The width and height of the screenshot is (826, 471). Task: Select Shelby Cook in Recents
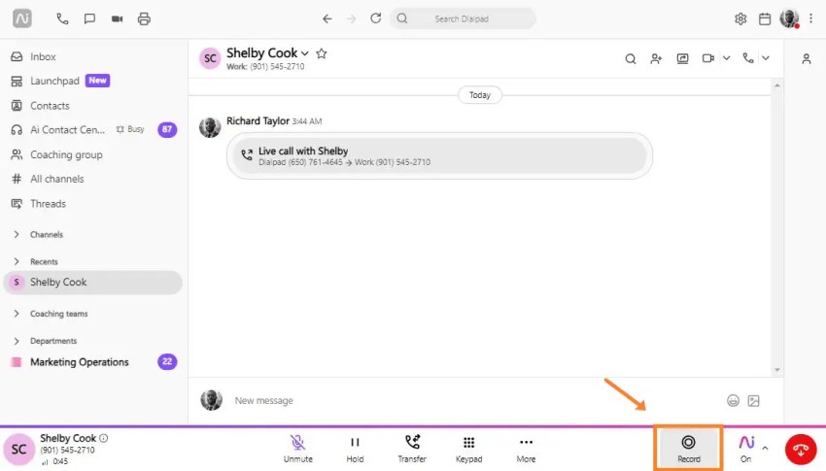point(93,282)
